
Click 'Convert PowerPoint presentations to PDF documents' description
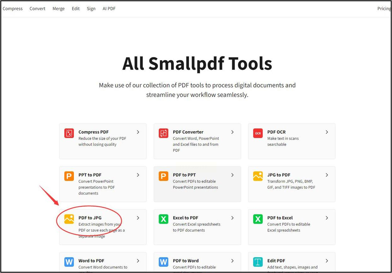pyautogui.click(x=97, y=187)
